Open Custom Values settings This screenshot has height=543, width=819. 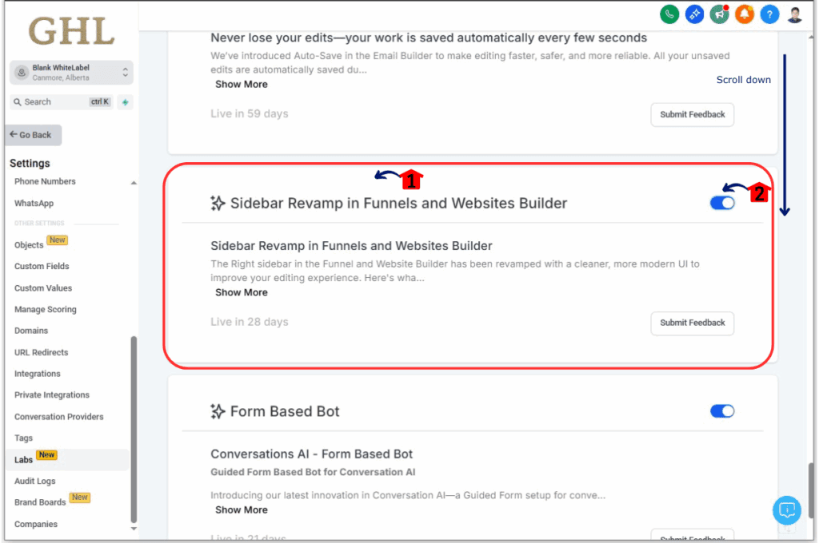[x=43, y=288]
